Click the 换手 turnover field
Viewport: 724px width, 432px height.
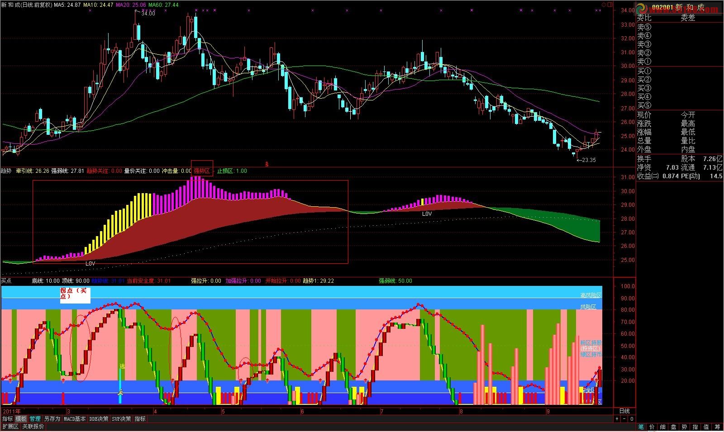coord(644,159)
